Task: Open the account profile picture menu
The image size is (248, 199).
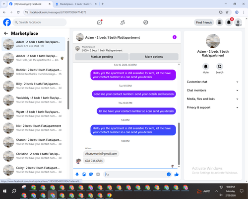Action: pyautogui.click(x=238, y=22)
